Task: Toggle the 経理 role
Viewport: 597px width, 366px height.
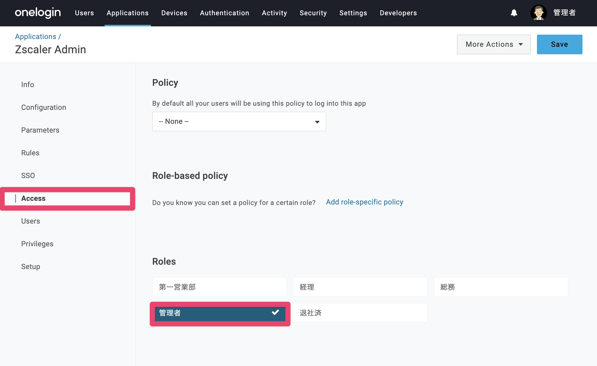Action: click(360, 287)
